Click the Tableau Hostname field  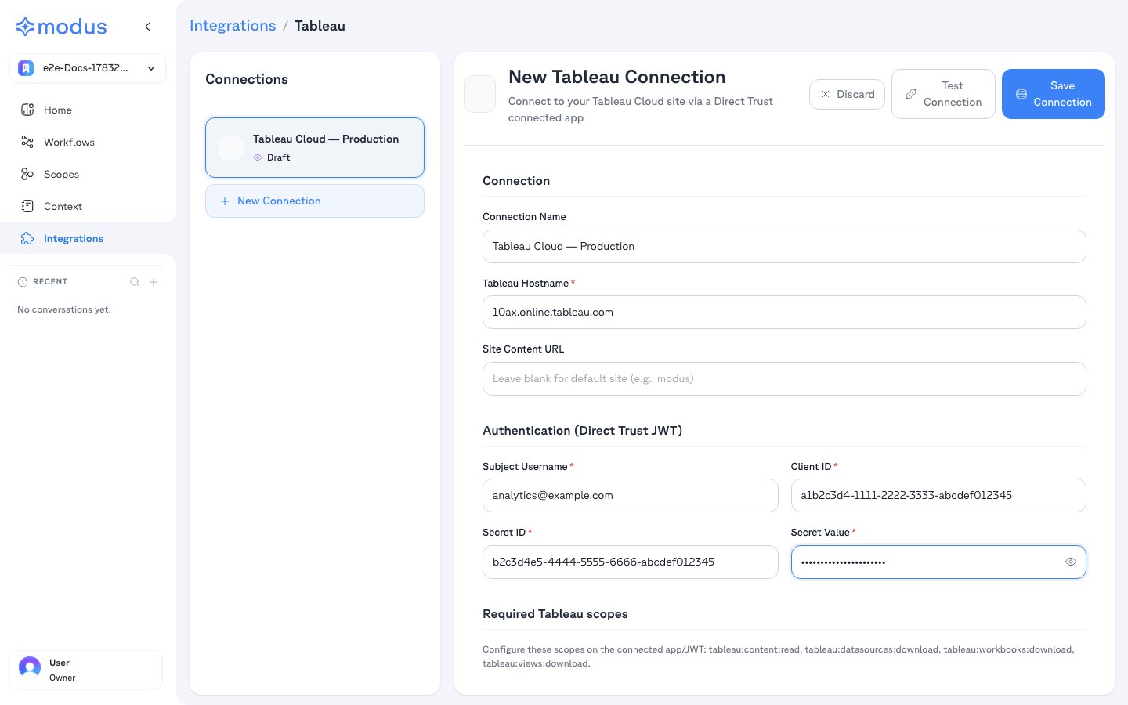pos(784,312)
